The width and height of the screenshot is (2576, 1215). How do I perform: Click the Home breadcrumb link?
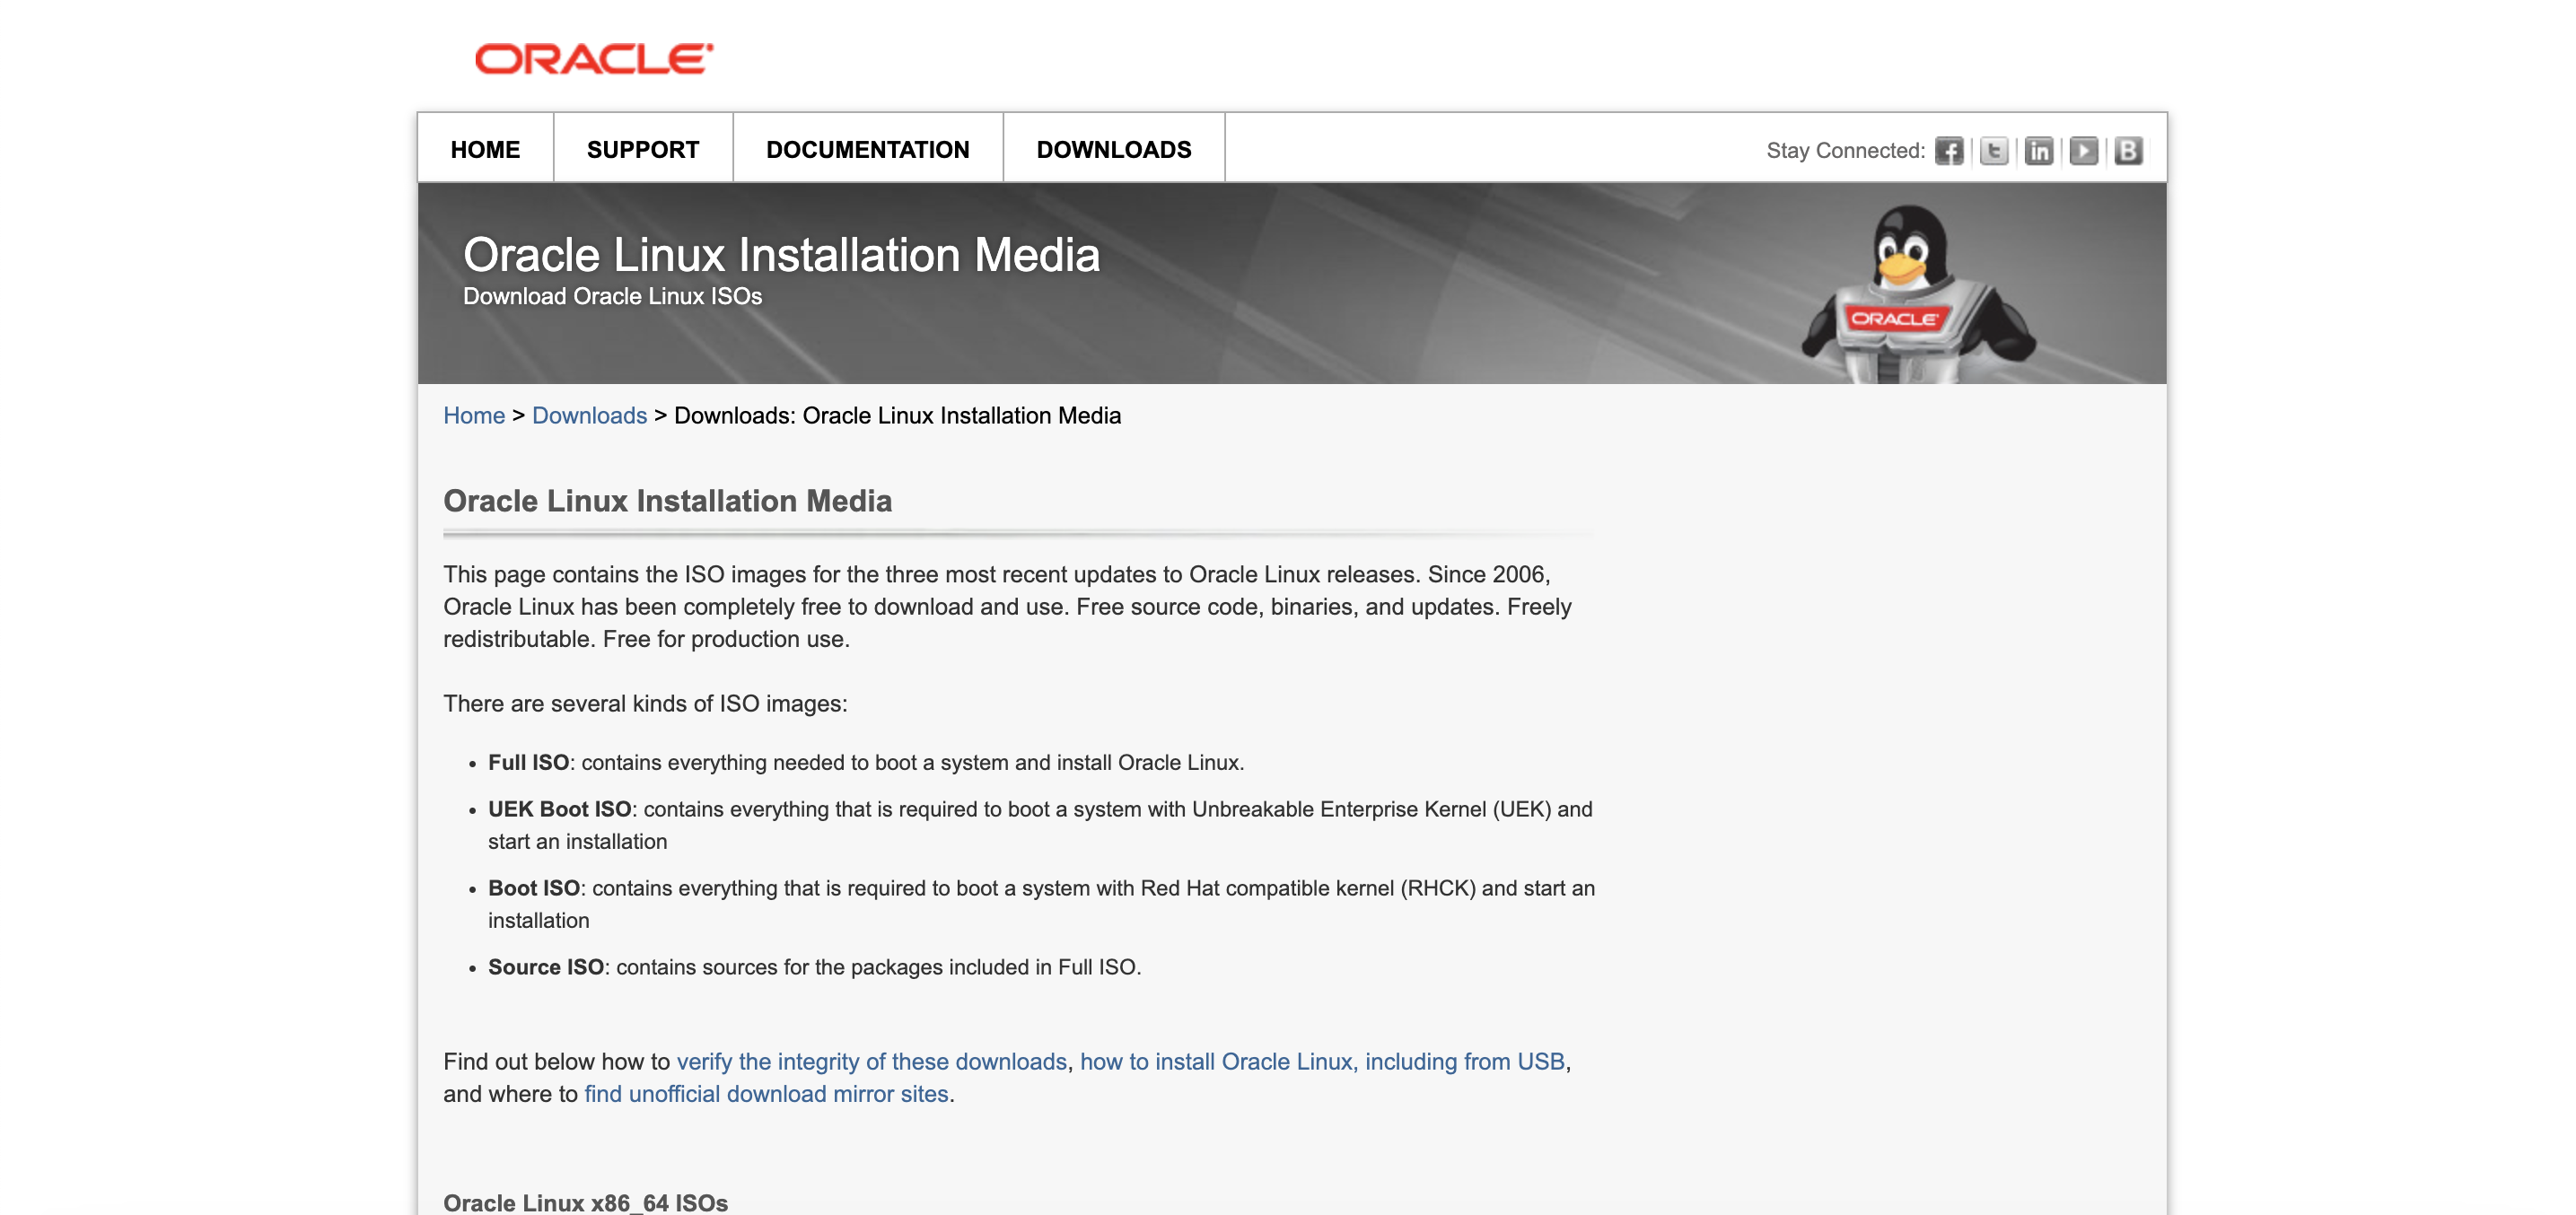(x=474, y=415)
